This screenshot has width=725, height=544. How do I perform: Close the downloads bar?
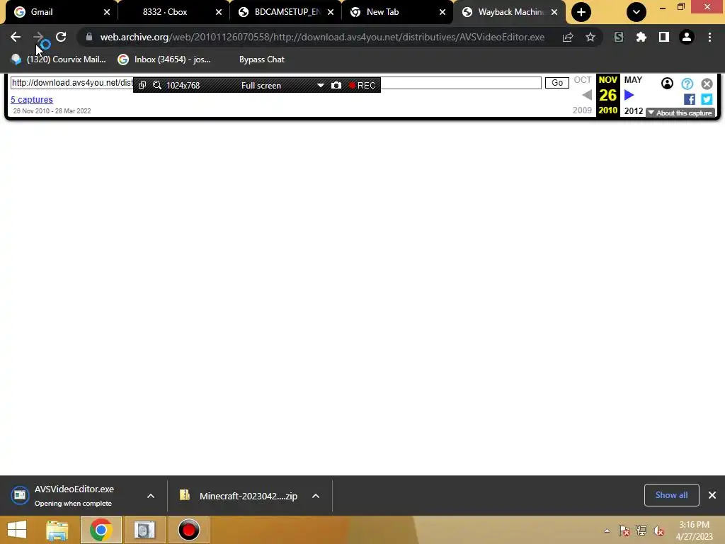click(x=712, y=495)
